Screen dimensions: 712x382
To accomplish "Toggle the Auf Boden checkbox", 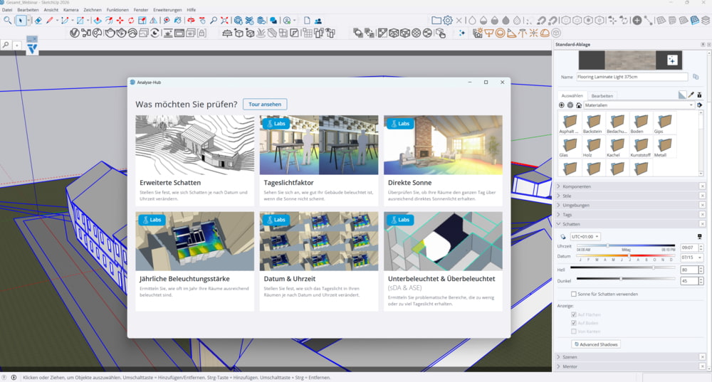I will [573, 323].
